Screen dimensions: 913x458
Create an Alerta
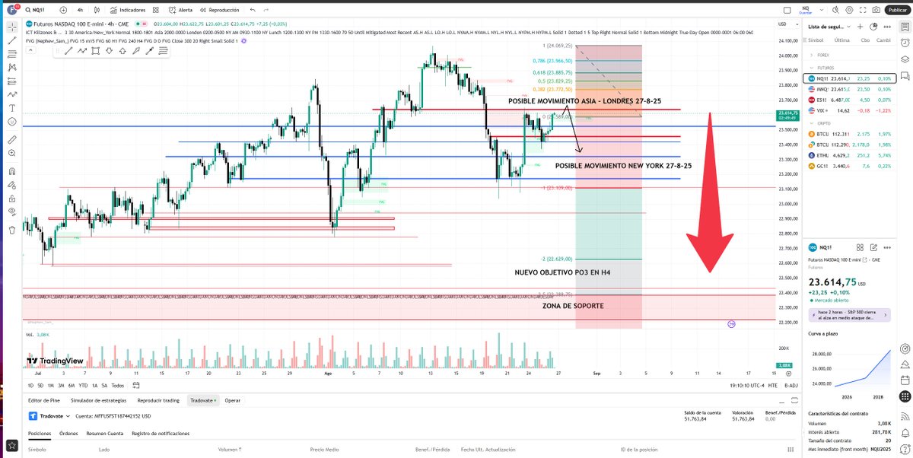coord(180,10)
